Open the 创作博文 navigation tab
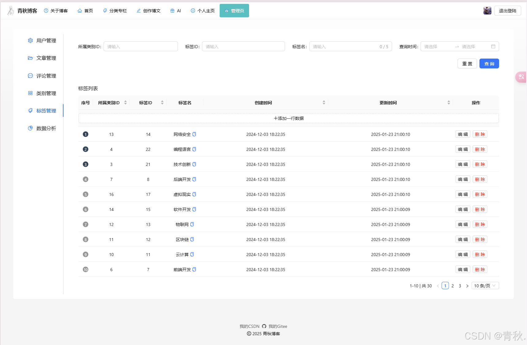Viewport: 527px width, 345px height. (x=149, y=11)
